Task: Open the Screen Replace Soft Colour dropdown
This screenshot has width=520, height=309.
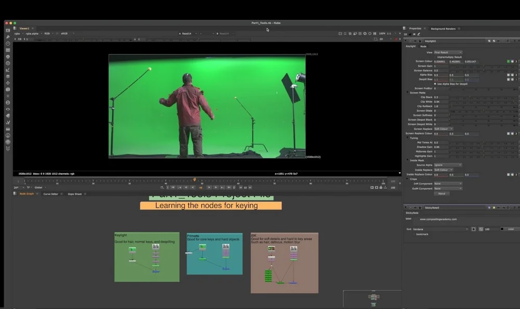Action: 444,129
